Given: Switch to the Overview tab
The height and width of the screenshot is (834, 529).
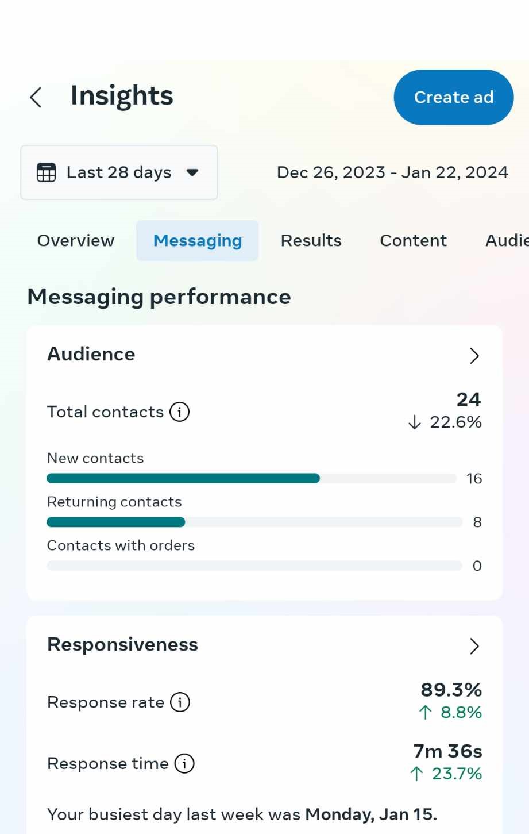Looking at the screenshot, I should tap(76, 240).
